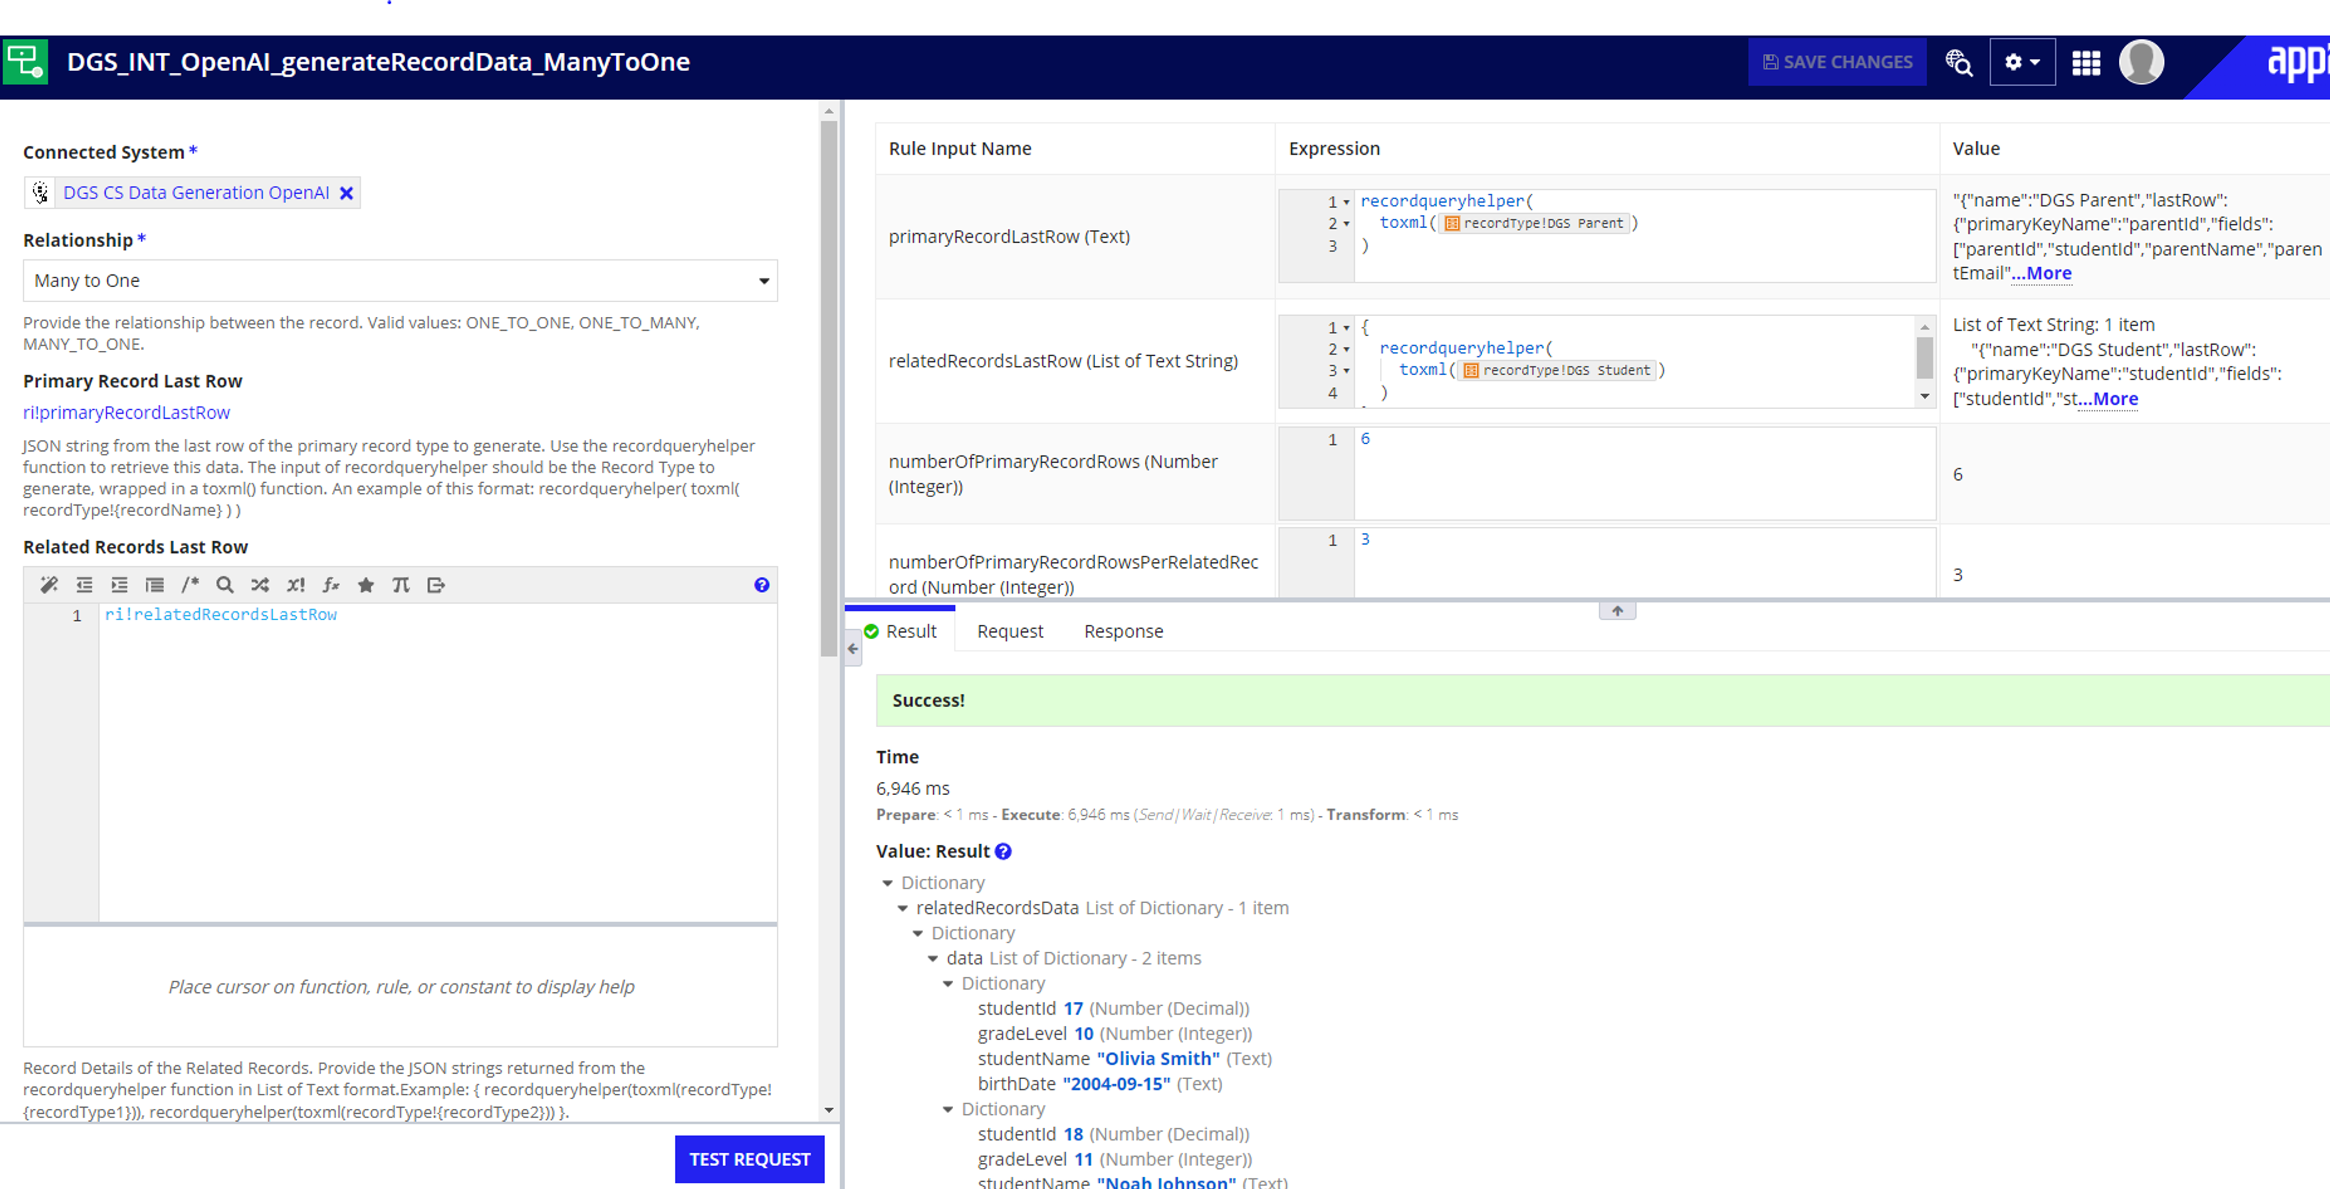Collapse the Dictionary containing studentId 18
The width and height of the screenshot is (2330, 1189).
point(948,1109)
